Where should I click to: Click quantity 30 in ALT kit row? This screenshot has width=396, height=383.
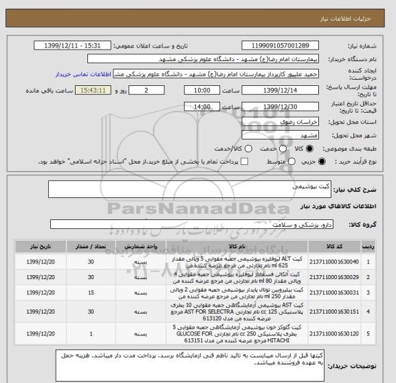pos(91,262)
